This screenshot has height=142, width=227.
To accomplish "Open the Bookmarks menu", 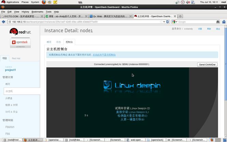I will (37, 12).
